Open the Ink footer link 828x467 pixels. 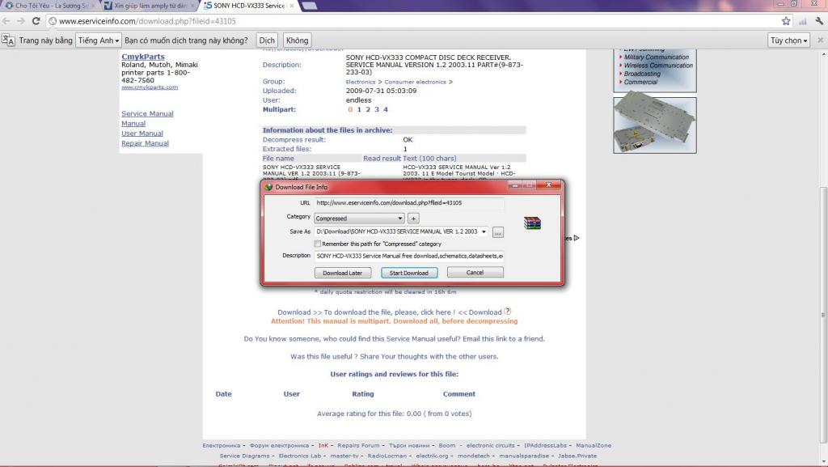[323, 445]
